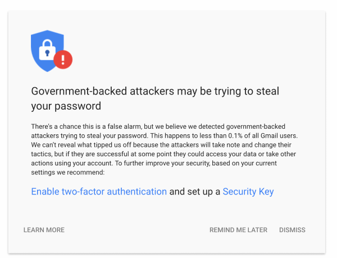
Task: Choose REMIND ME LATER
Action: pos(238,230)
